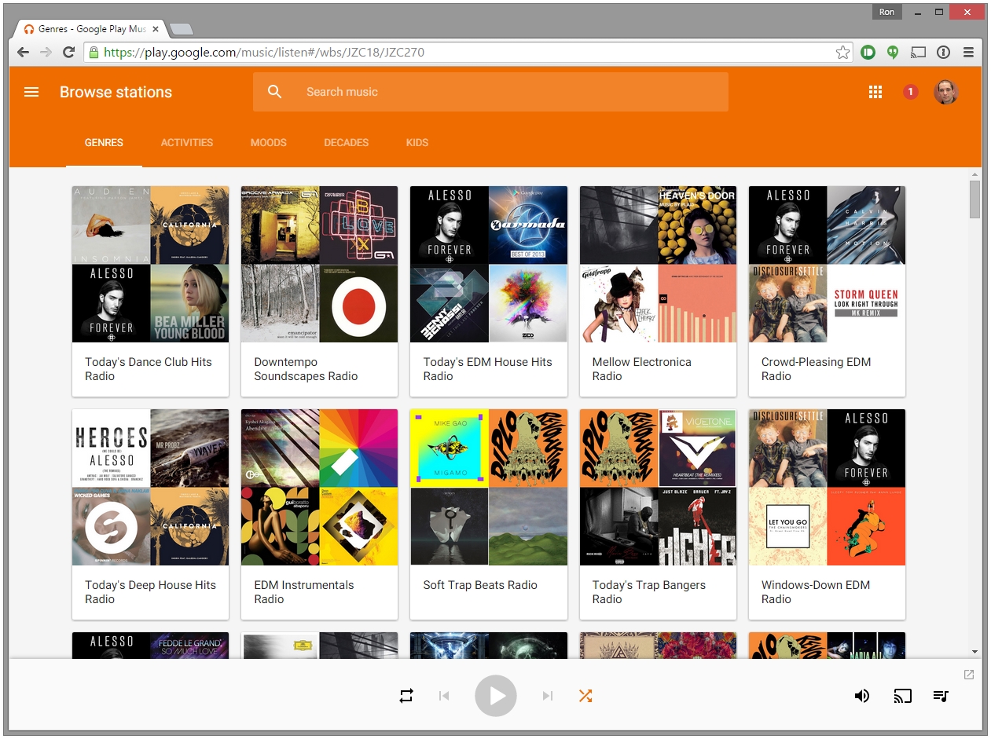
Task: Open the play queue icon
Action: click(x=941, y=696)
